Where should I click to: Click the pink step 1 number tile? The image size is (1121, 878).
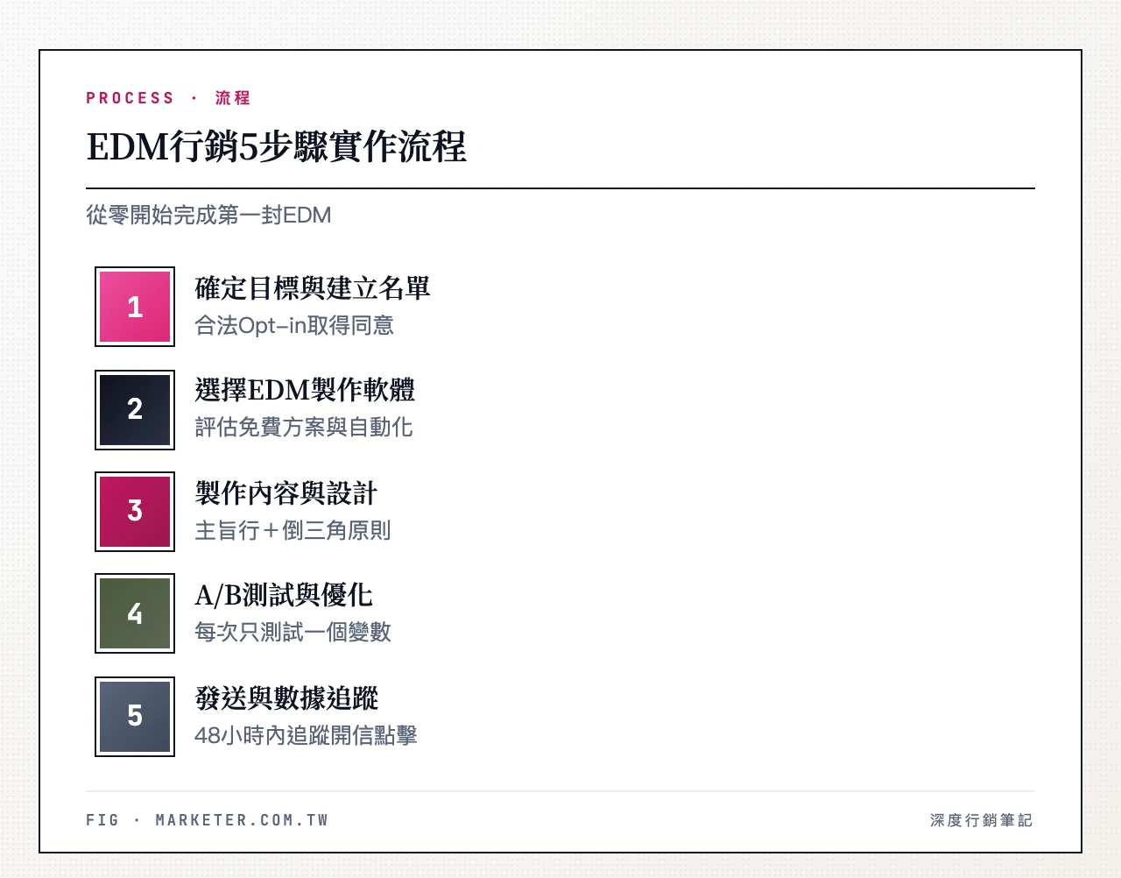click(135, 307)
